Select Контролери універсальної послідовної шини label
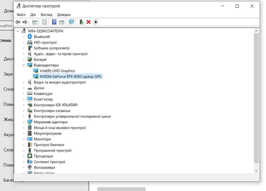 point(72,116)
